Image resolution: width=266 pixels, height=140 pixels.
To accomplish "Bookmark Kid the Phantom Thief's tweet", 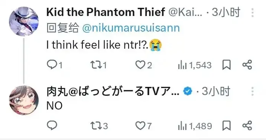I will [227, 65].
